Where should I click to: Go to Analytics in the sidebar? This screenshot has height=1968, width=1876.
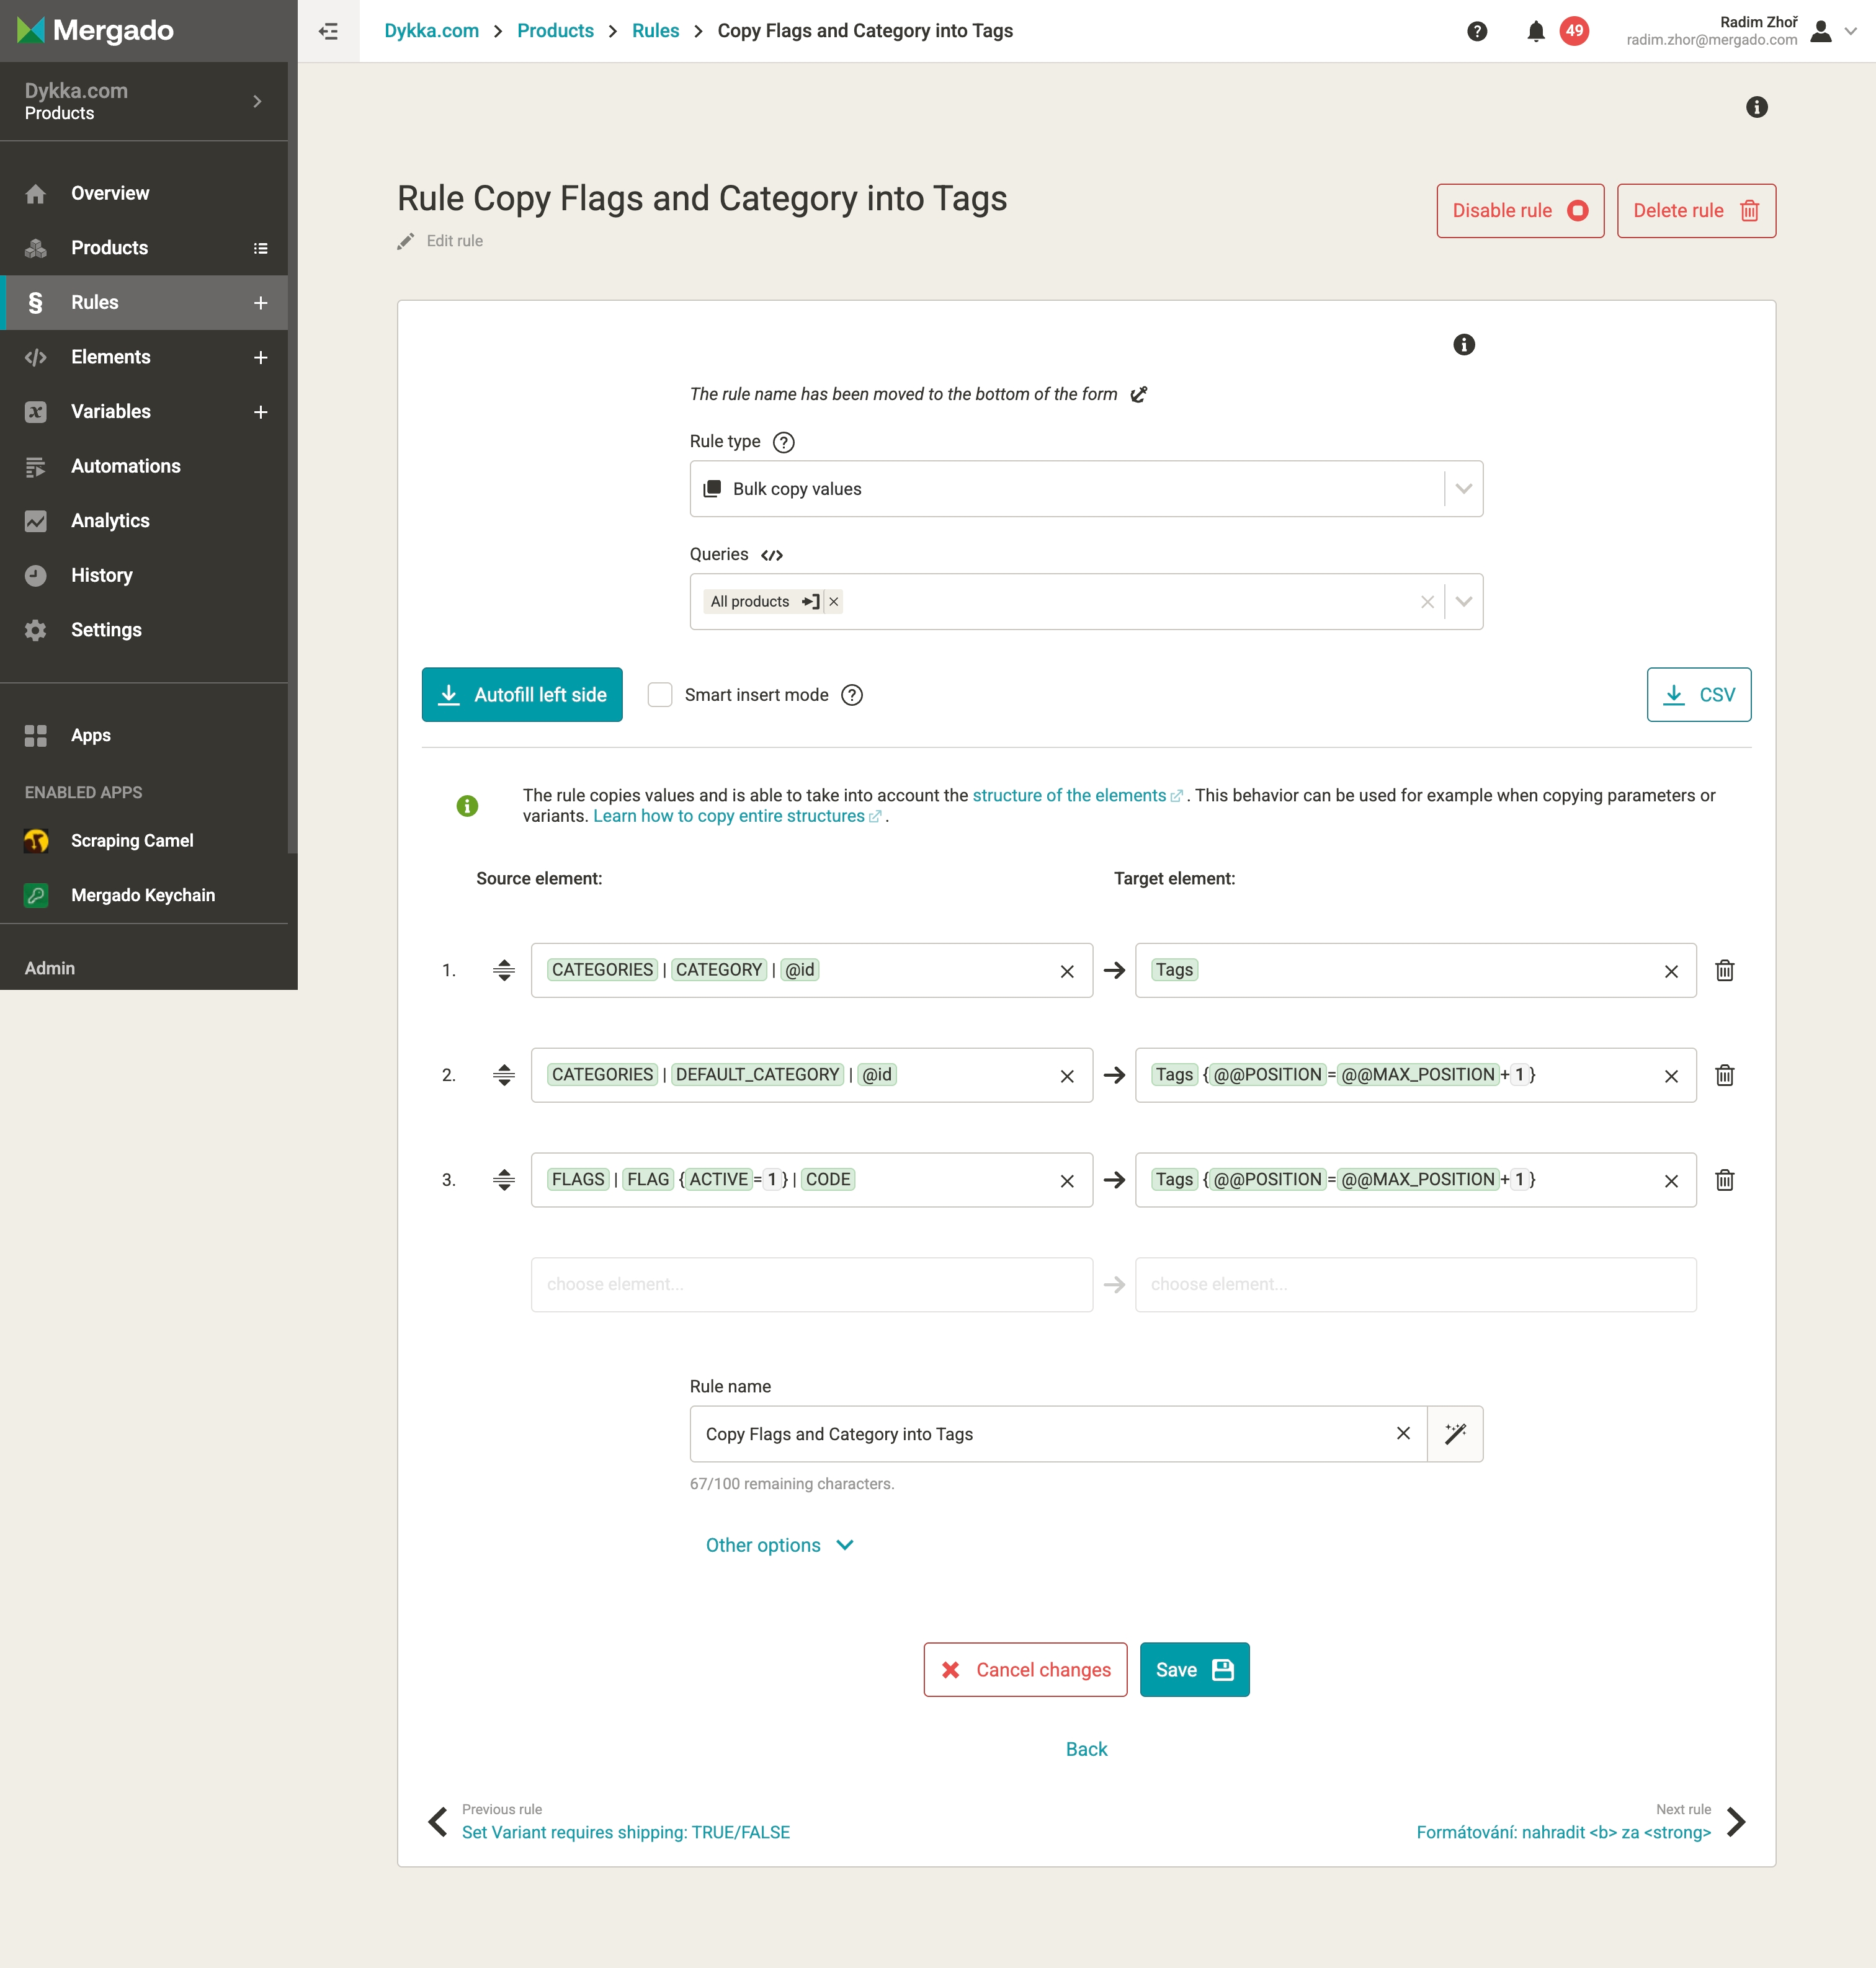point(110,521)
